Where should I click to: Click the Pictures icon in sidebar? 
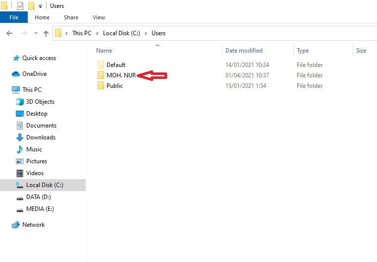coord(20,161)
